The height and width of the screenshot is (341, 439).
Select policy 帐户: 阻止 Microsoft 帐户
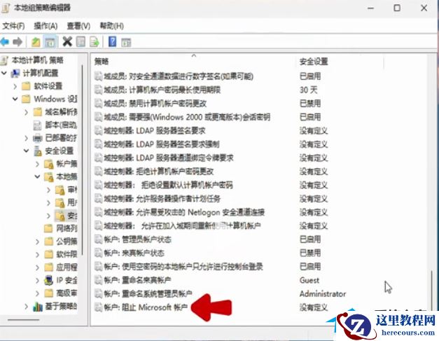click(x=146, y=307)
